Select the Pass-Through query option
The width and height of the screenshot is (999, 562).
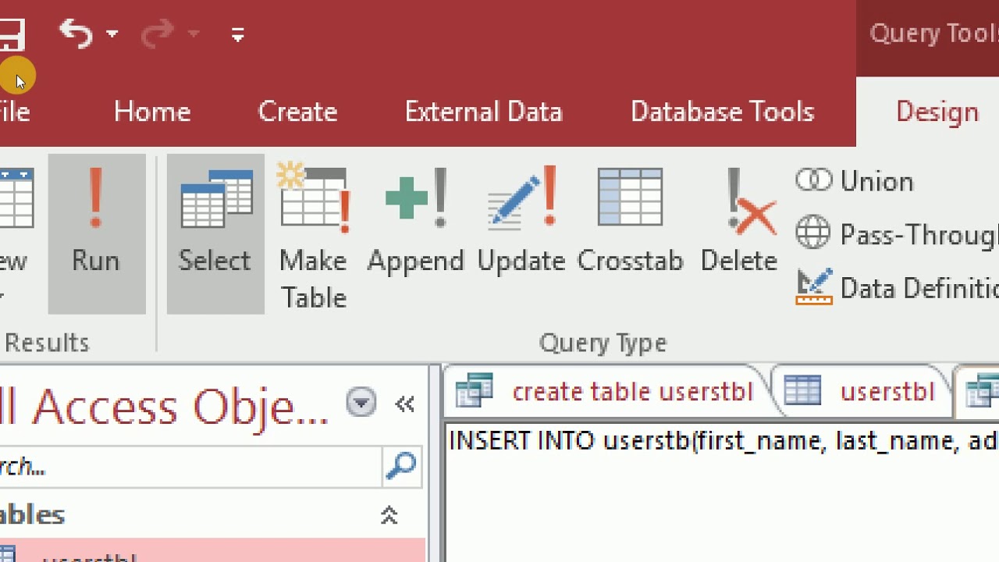pyautogui.click(x=897, y=234)
